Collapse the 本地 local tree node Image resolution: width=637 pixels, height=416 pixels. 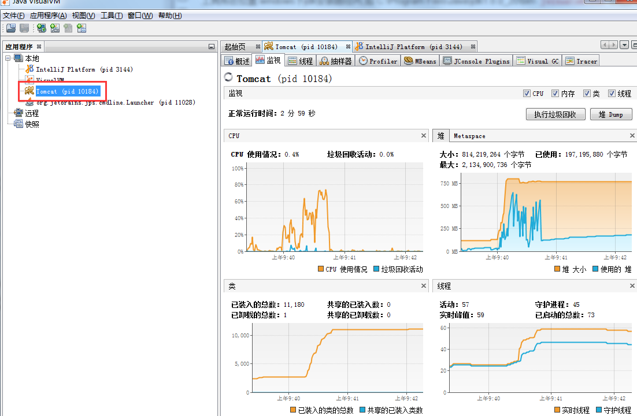(8, 58)
